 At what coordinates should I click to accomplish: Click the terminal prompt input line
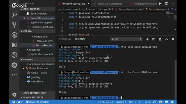(121, 98)
